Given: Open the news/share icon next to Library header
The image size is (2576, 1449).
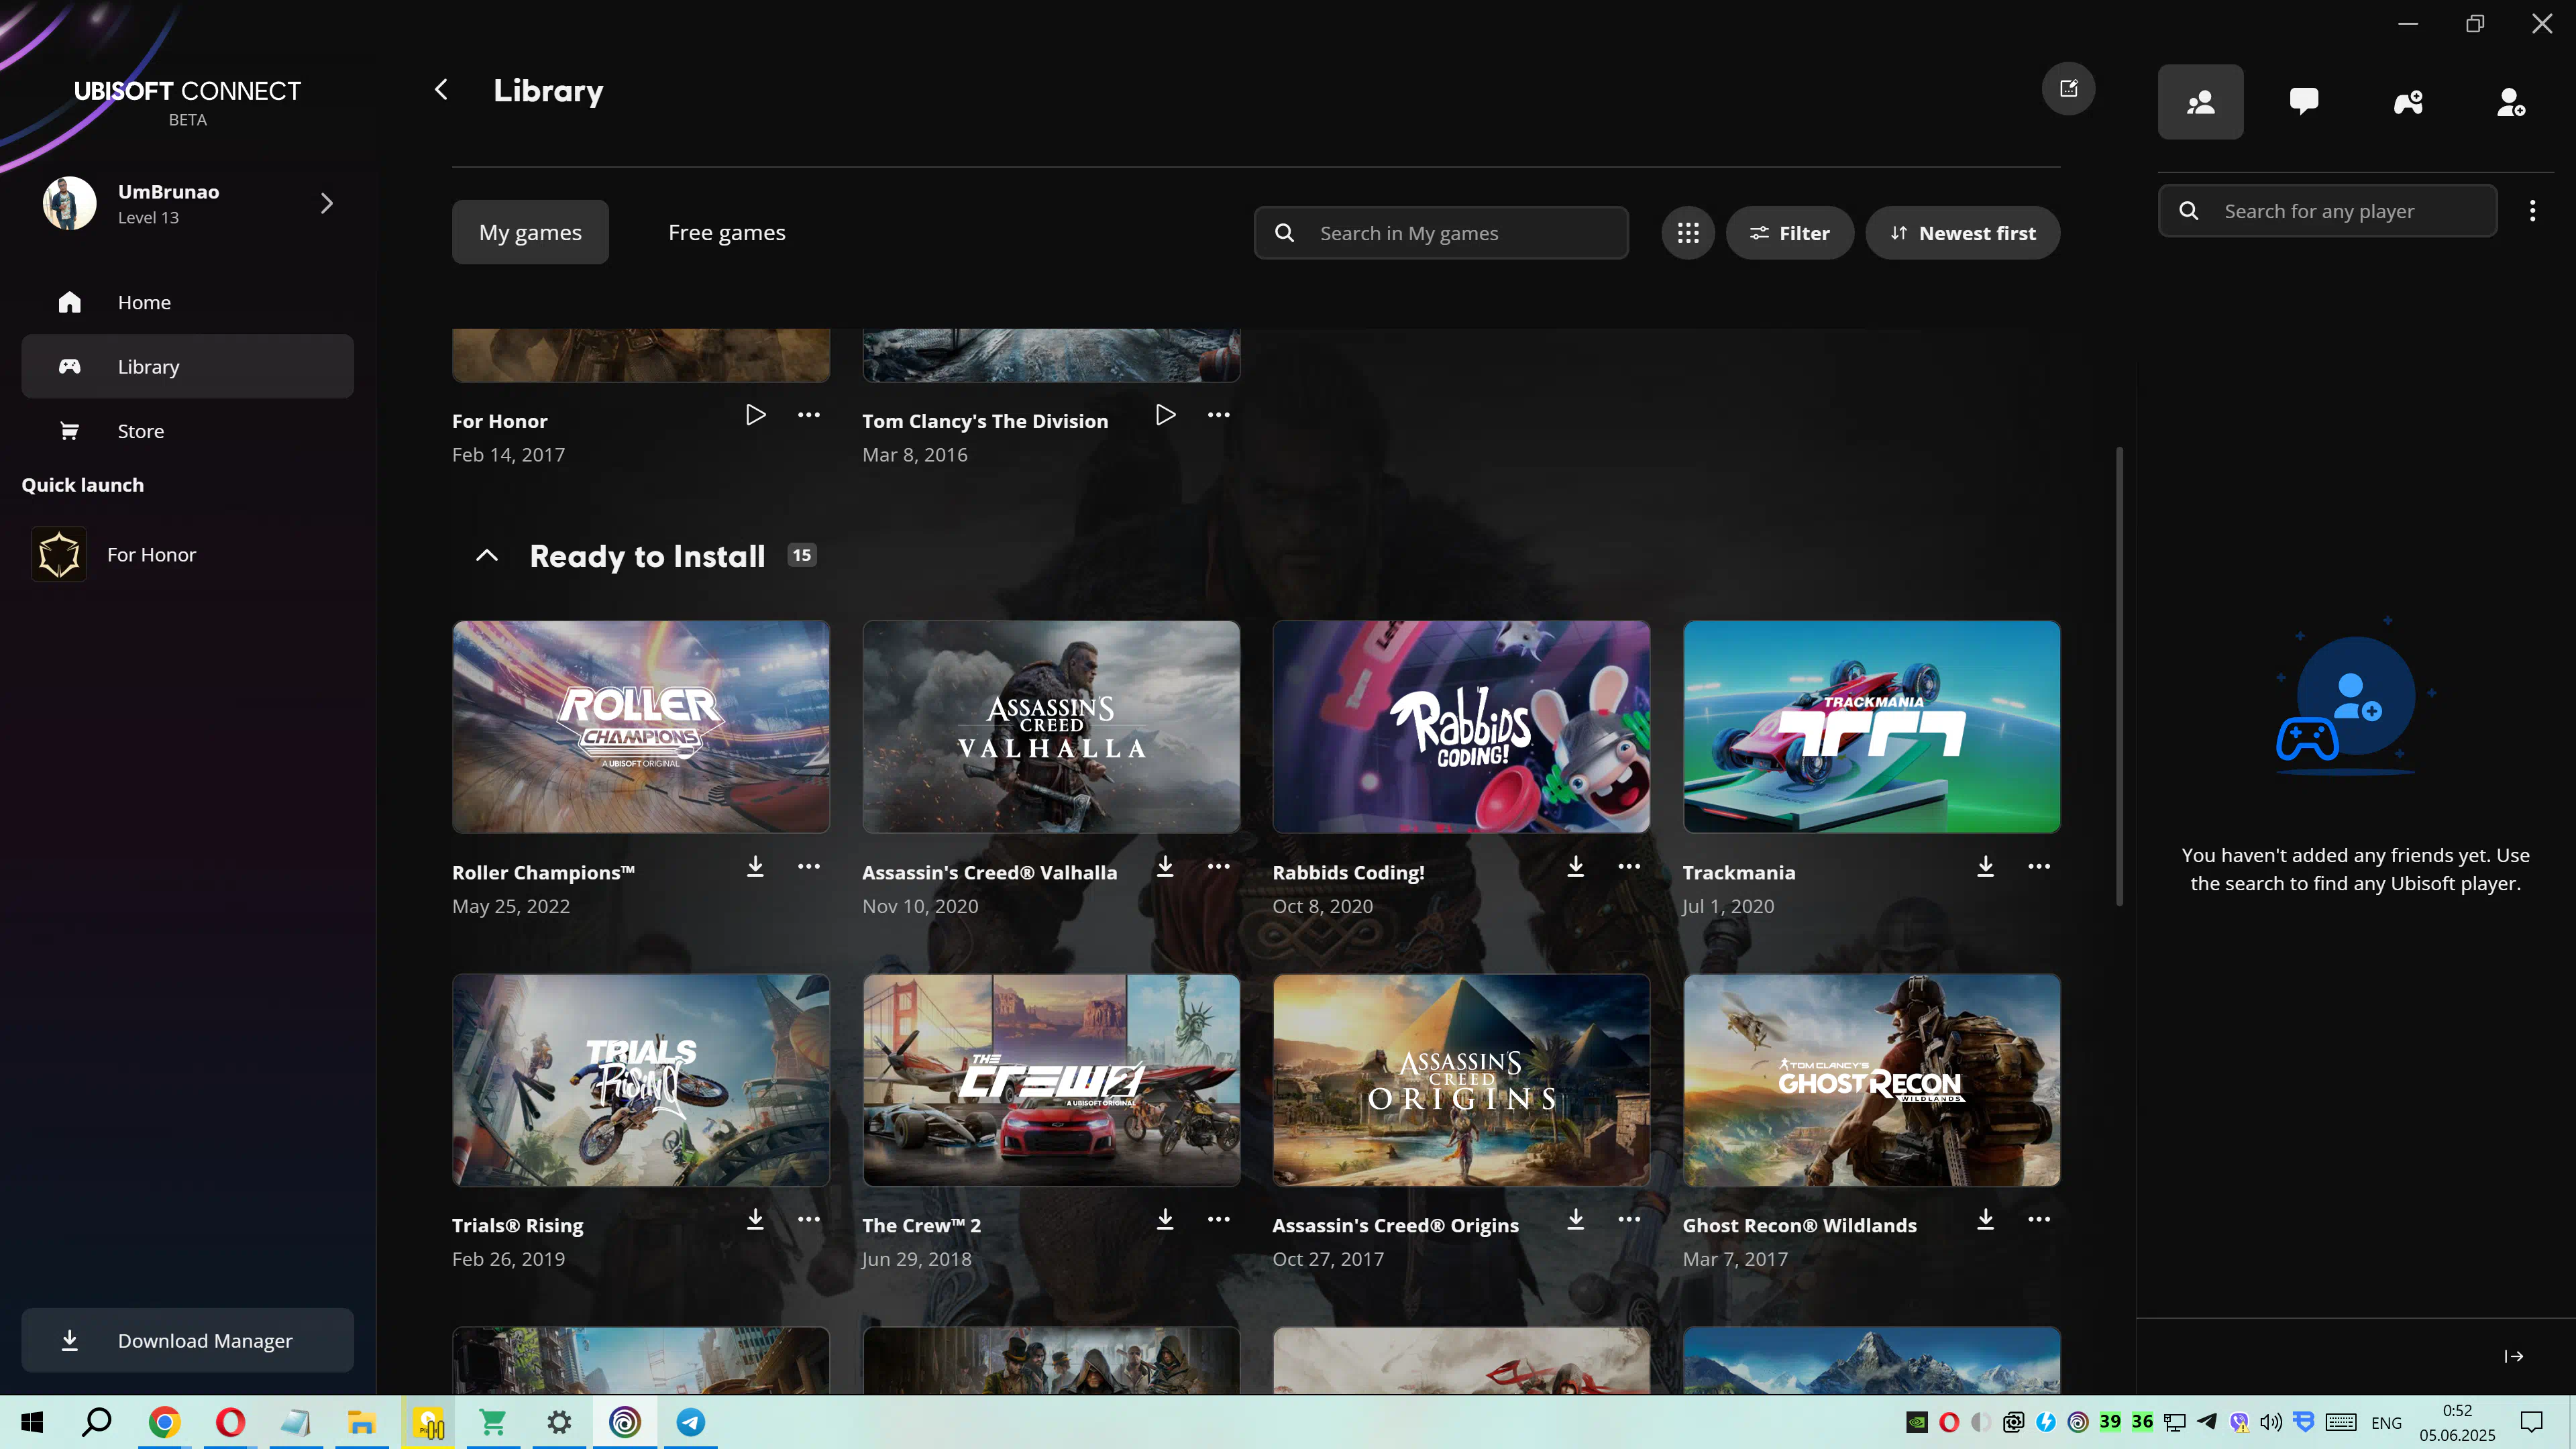Looking at the screenshot, I should click(x=2068, y=89).
